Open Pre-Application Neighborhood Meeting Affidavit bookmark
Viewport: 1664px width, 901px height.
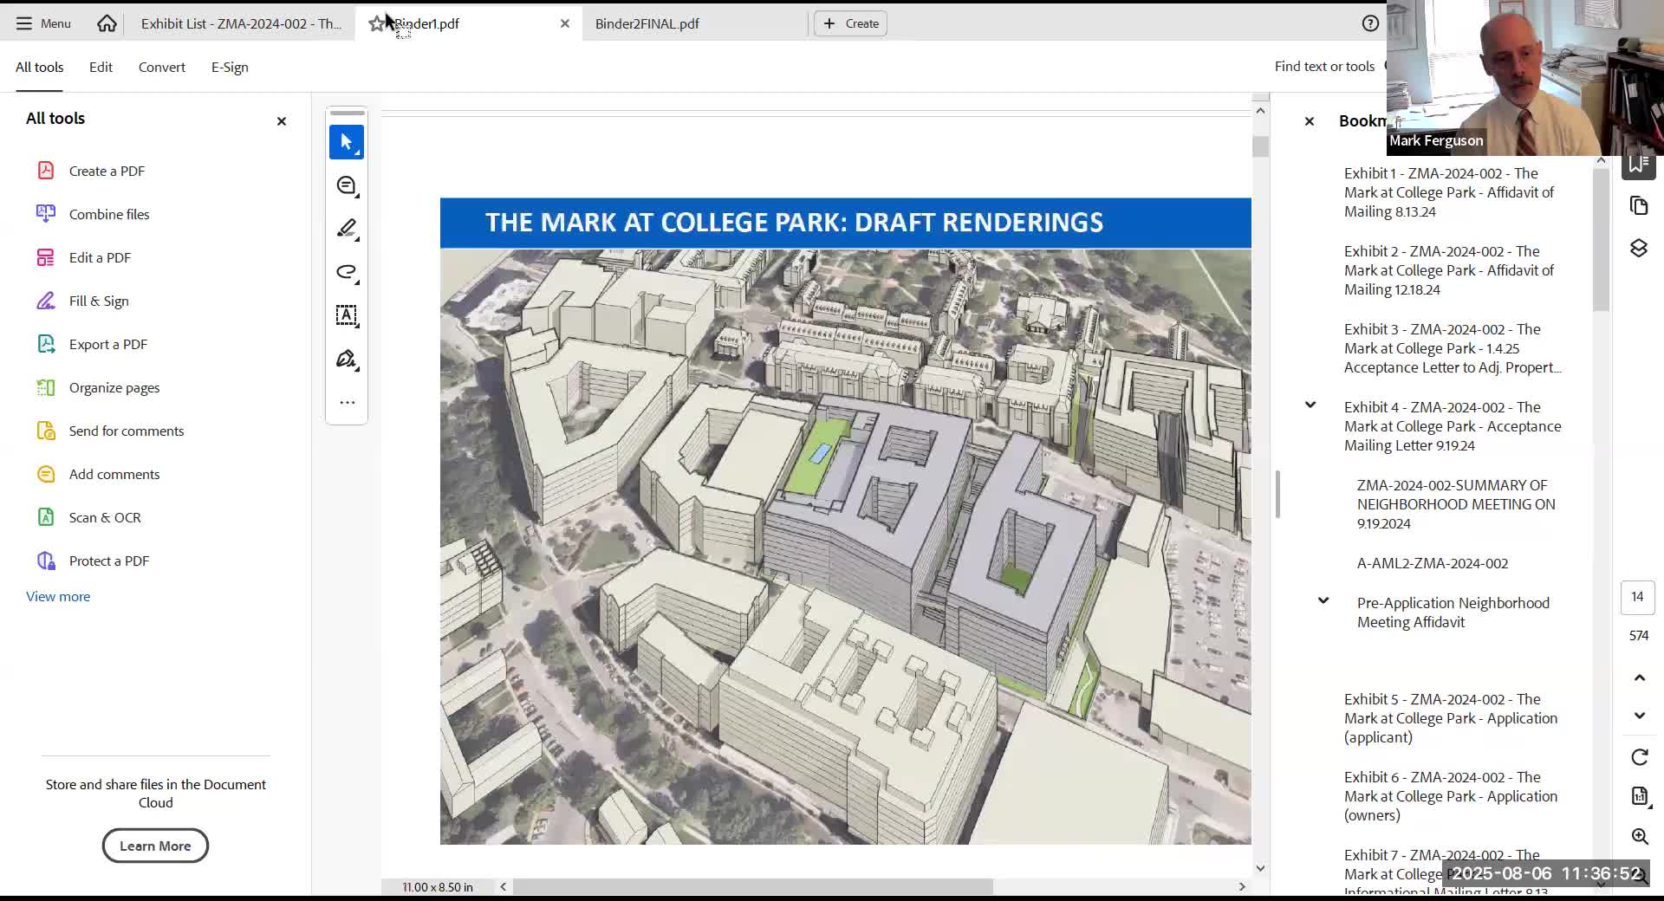pyautogui.click(x=1453, y=613)
